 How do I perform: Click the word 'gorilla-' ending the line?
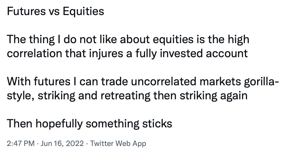[x=261, y=82]
